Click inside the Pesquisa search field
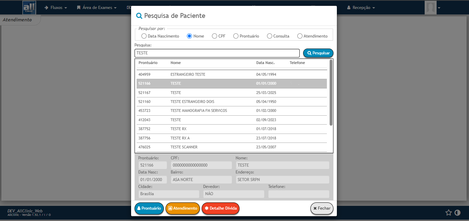Image resolution: width=469 pixels, height=221 pixels. pyautogui.click(x=217, y=53)
